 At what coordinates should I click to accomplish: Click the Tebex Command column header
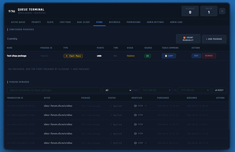[170, 48]
